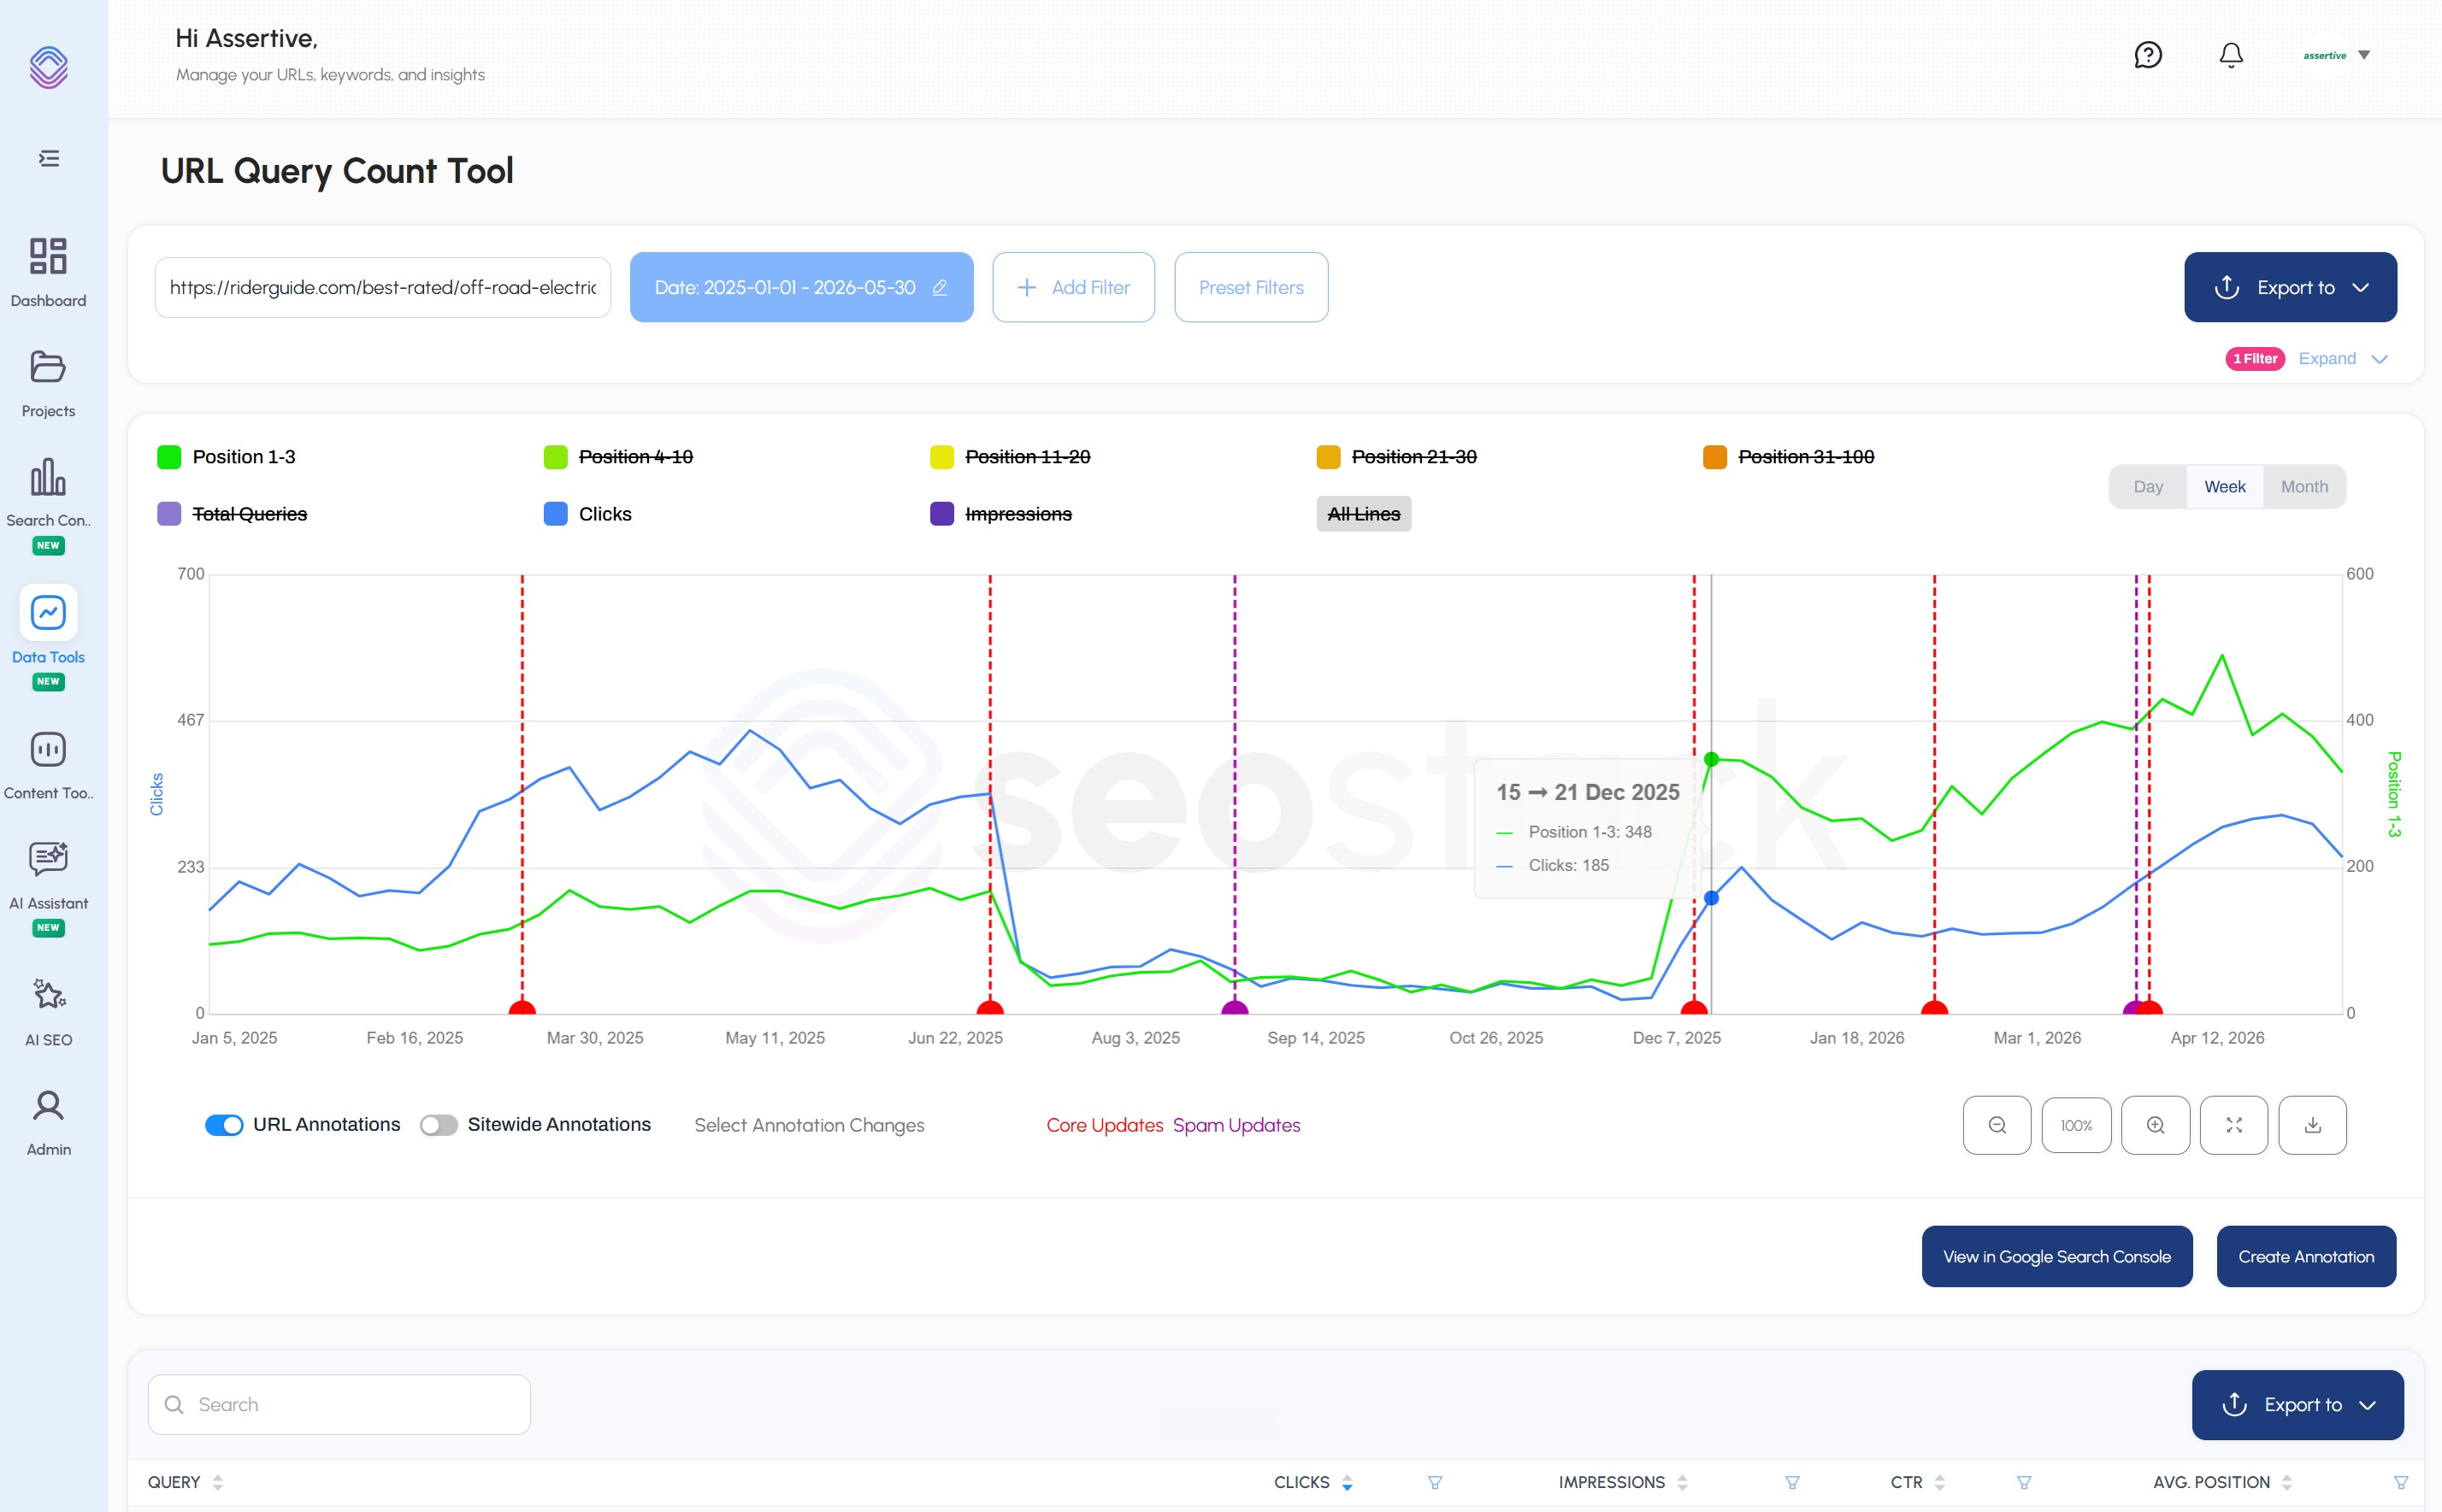Open the AI Assistant icon

click(48, 859)
